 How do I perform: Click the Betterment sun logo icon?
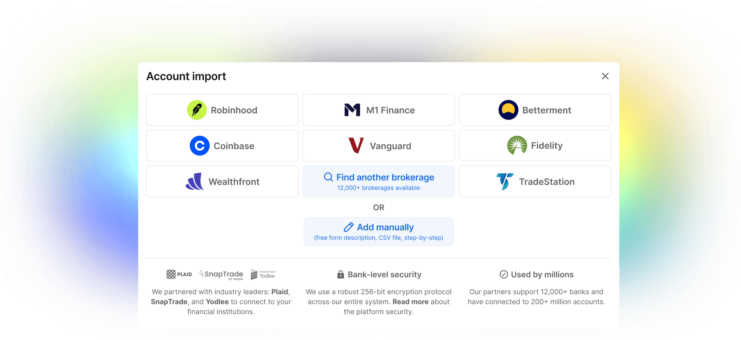[508, 110]
